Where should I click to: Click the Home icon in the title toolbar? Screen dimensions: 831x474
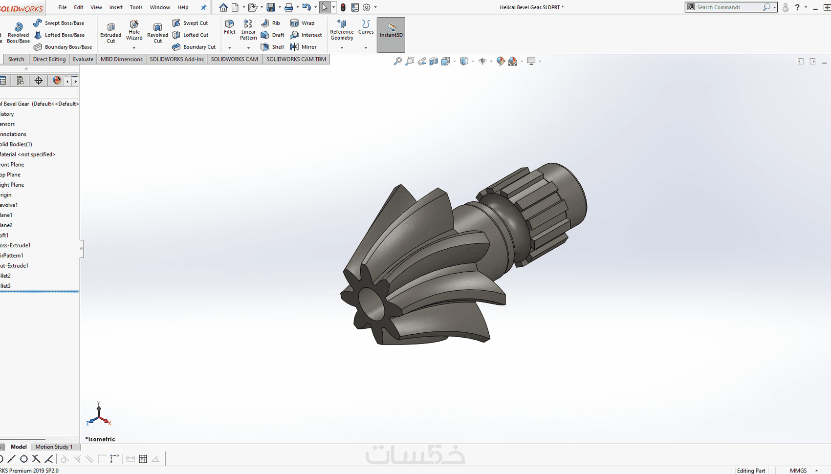pyautogui.click(x=223, y=7)
